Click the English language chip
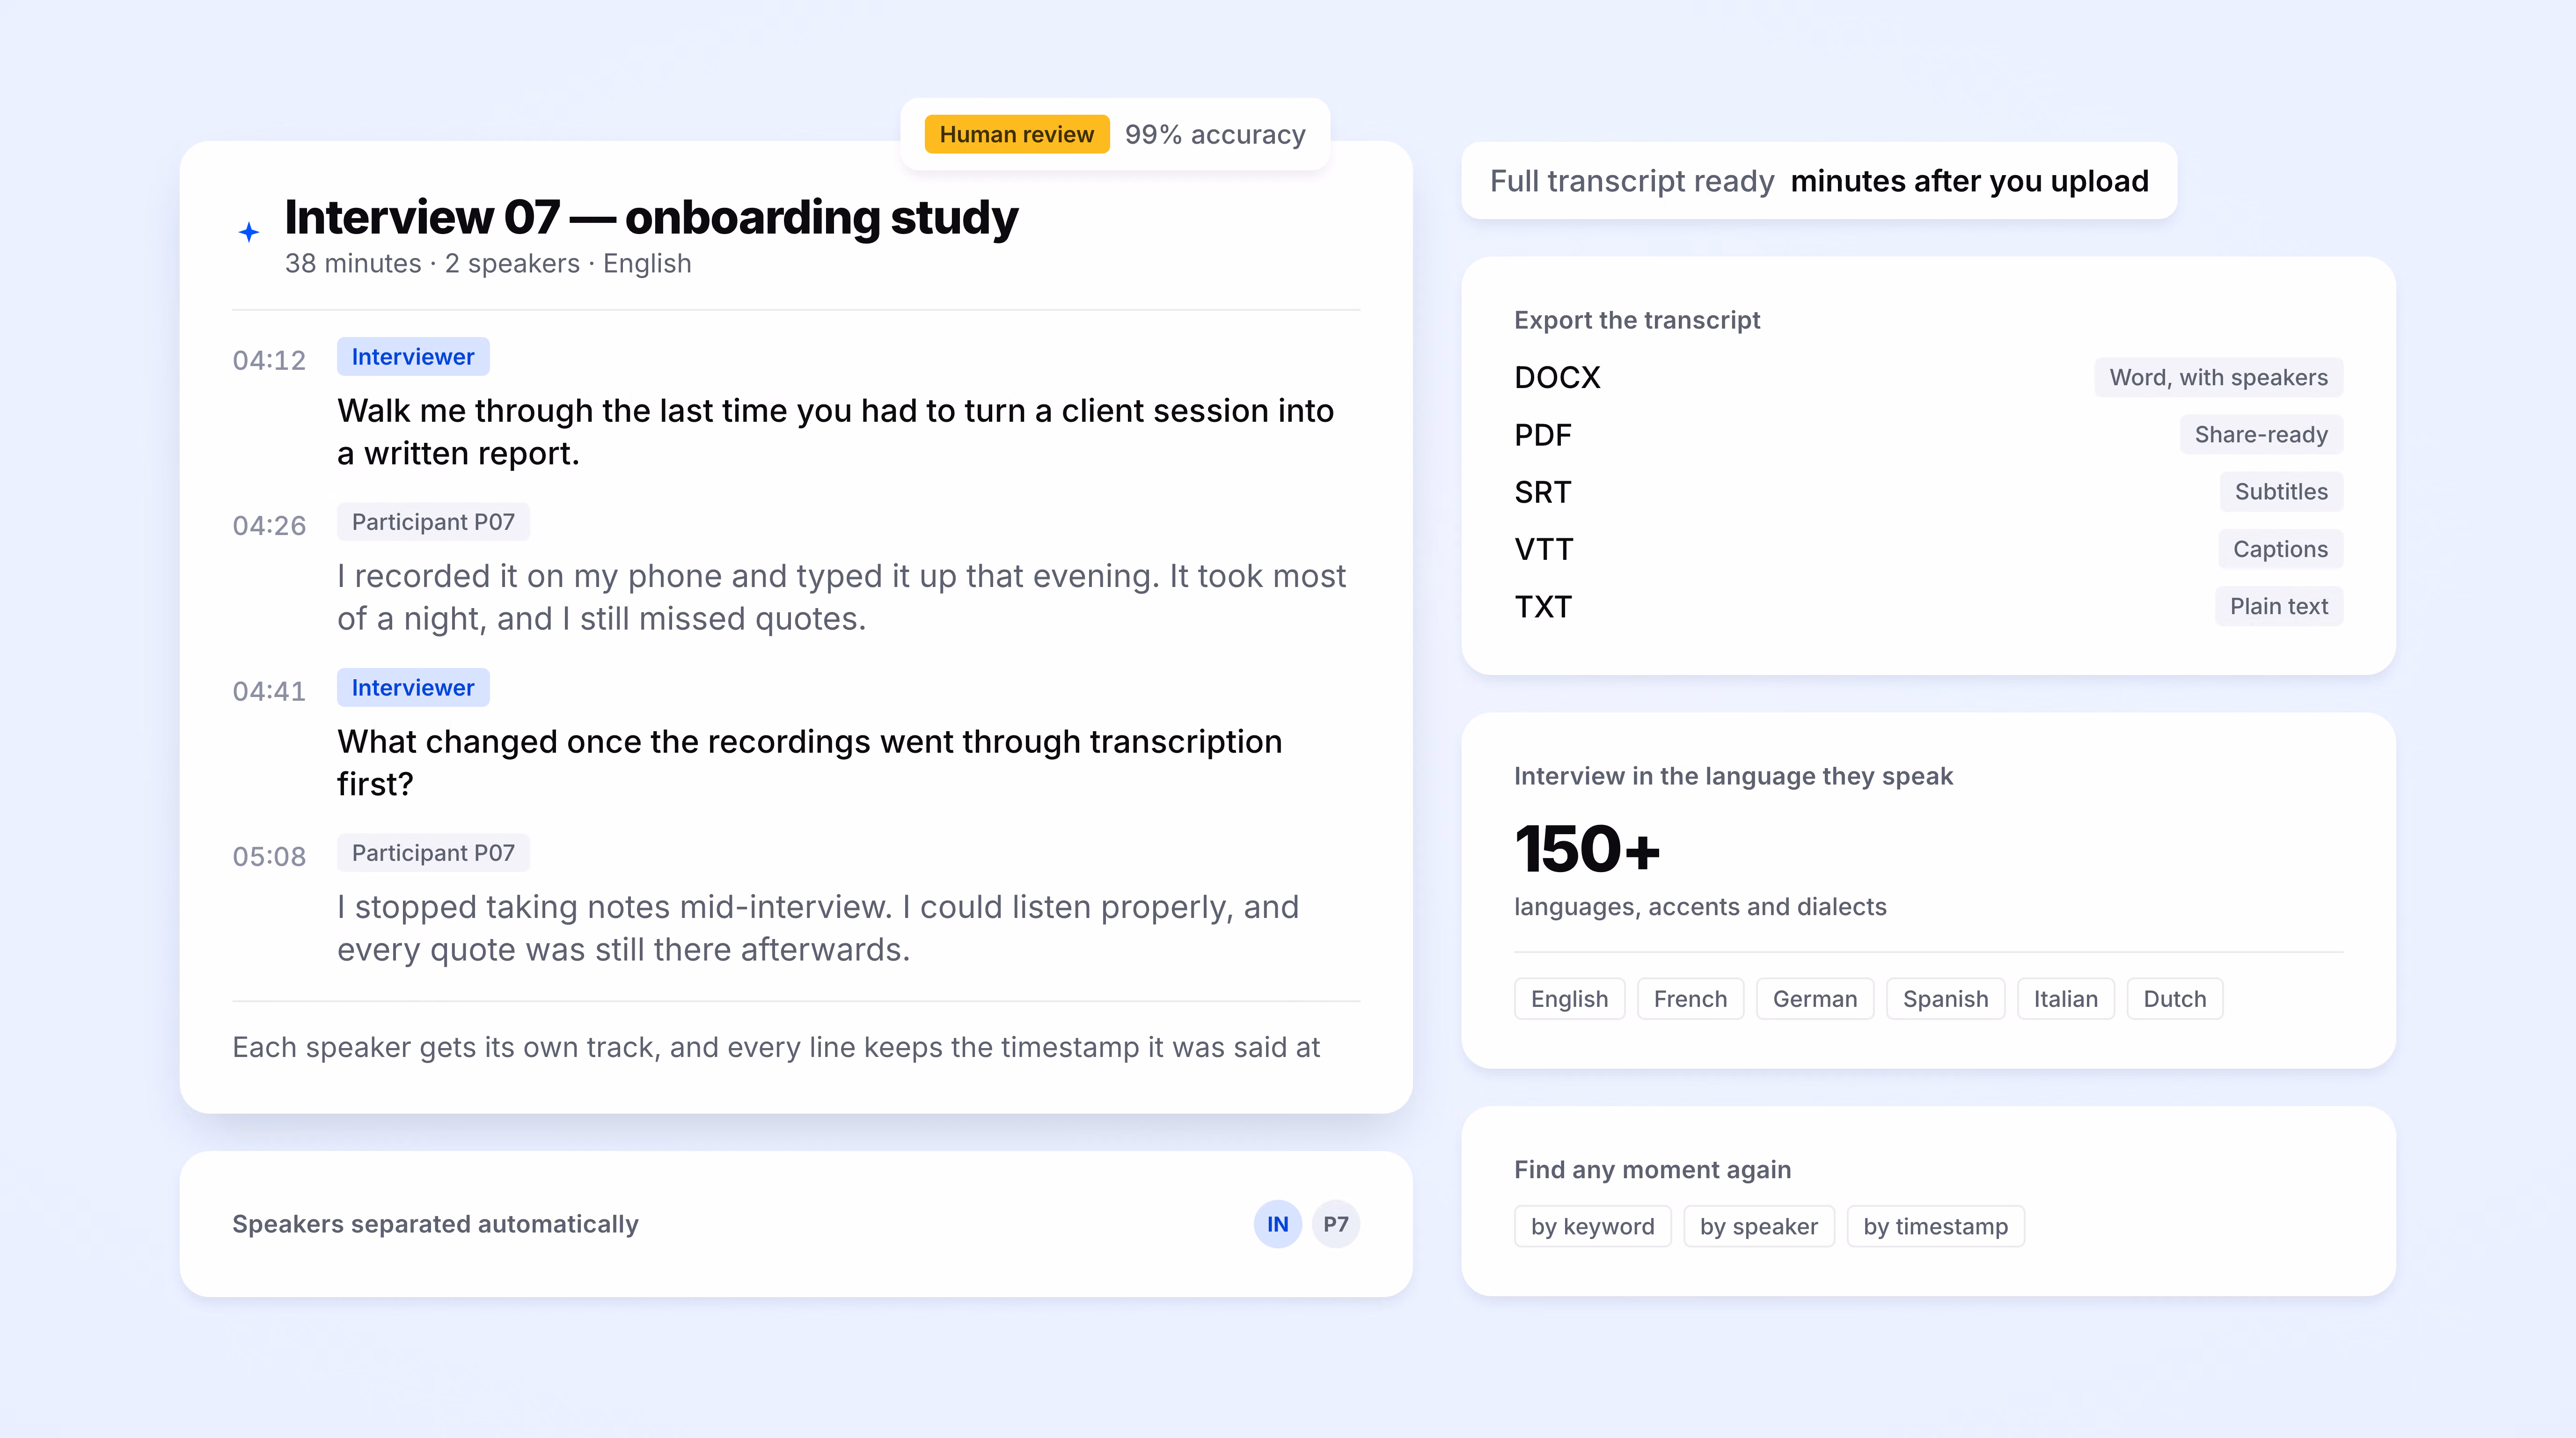 (x=1569, y=999)
